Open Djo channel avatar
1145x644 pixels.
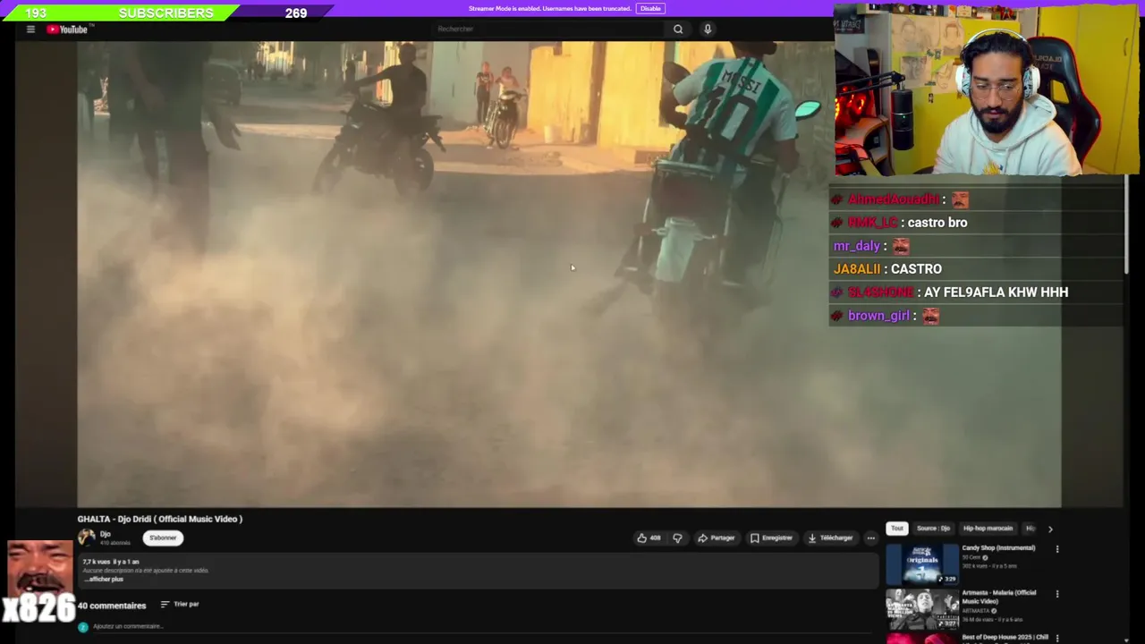click(87, 537)
